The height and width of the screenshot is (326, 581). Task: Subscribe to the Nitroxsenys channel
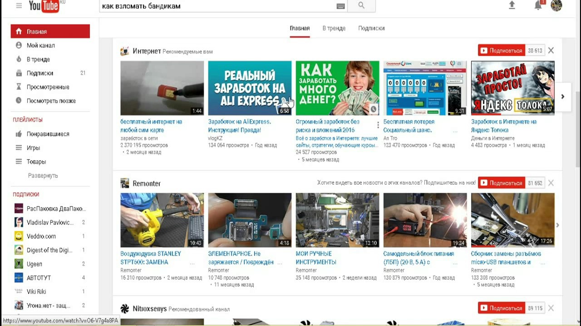point(502,308)
